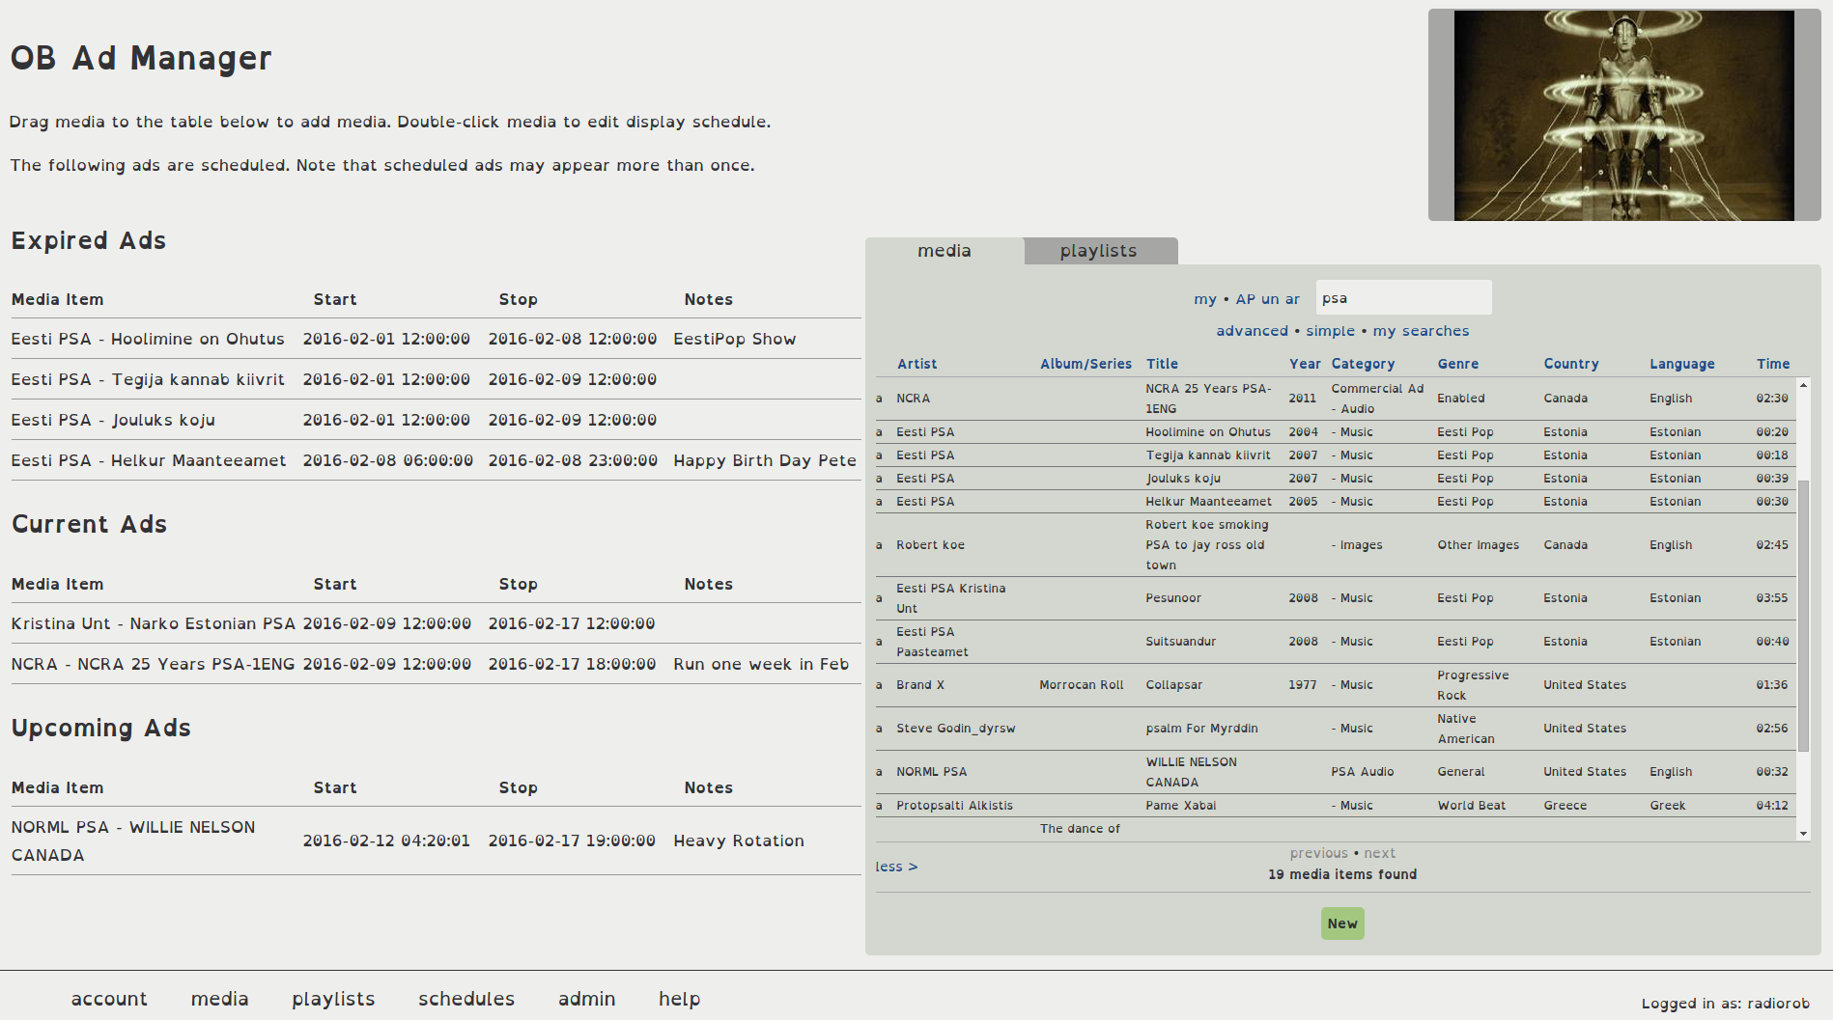Select Hoolimine on Ohutus media row
The image size is (1833, 1020).
1336,432
